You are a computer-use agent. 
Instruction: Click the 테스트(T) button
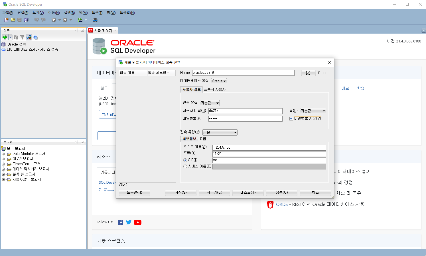pyautogui.click(x=248, y=192)
